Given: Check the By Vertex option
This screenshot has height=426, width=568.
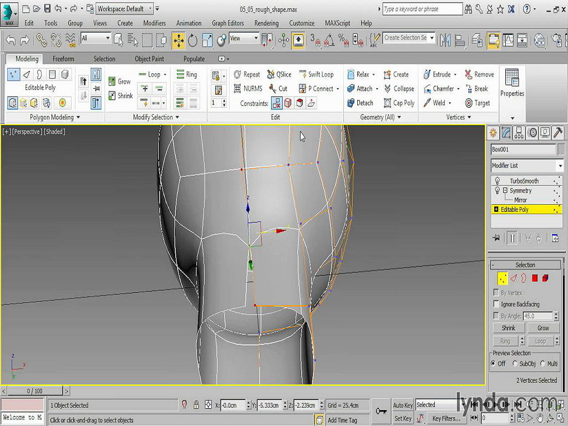Looking at the screenshot, I should [496, 292].
